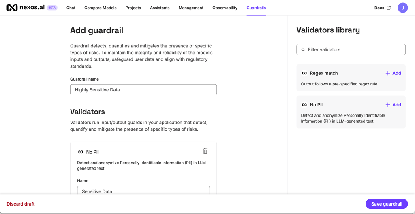Open the Observability tab

click(x=225, y=8)
